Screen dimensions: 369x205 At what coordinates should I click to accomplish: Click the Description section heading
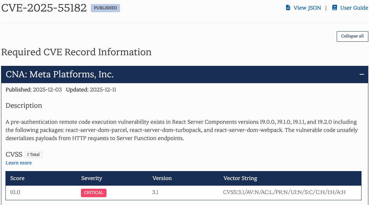pyautogui.click(x=24, y=106)
